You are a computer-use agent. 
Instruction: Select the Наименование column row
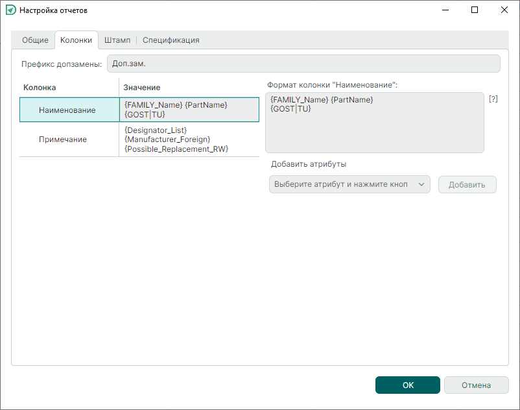67,110
